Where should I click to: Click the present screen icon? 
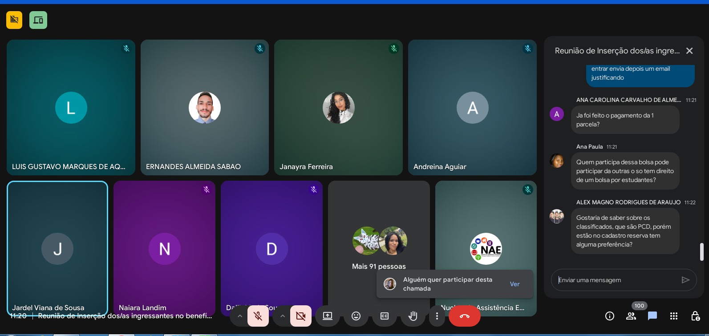tap(328, 316)
